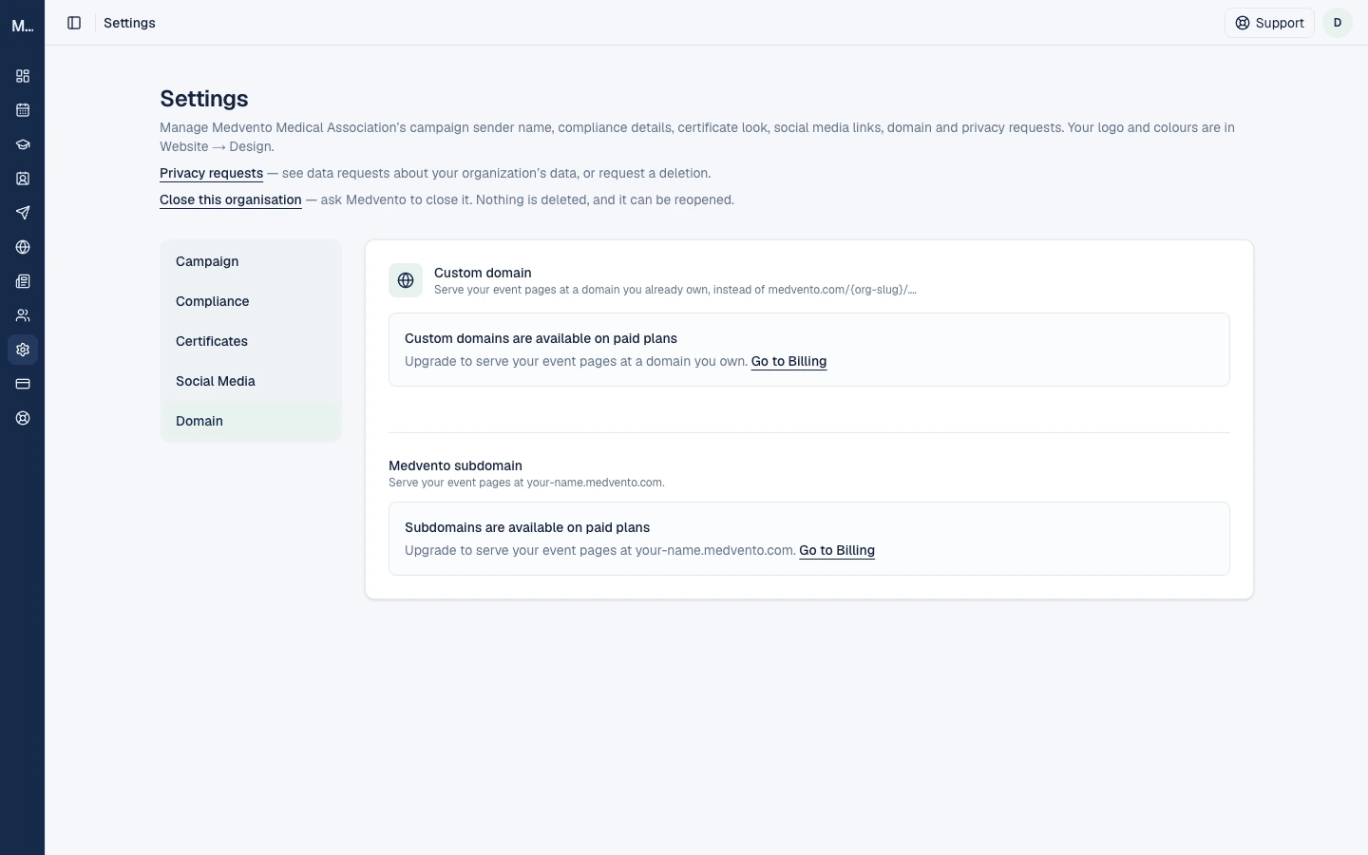Image resolution: width=1368 pixels, height=855 pixels.
Task: Click the Medvento logo in sidebar
Action: (x=23, y=26)
